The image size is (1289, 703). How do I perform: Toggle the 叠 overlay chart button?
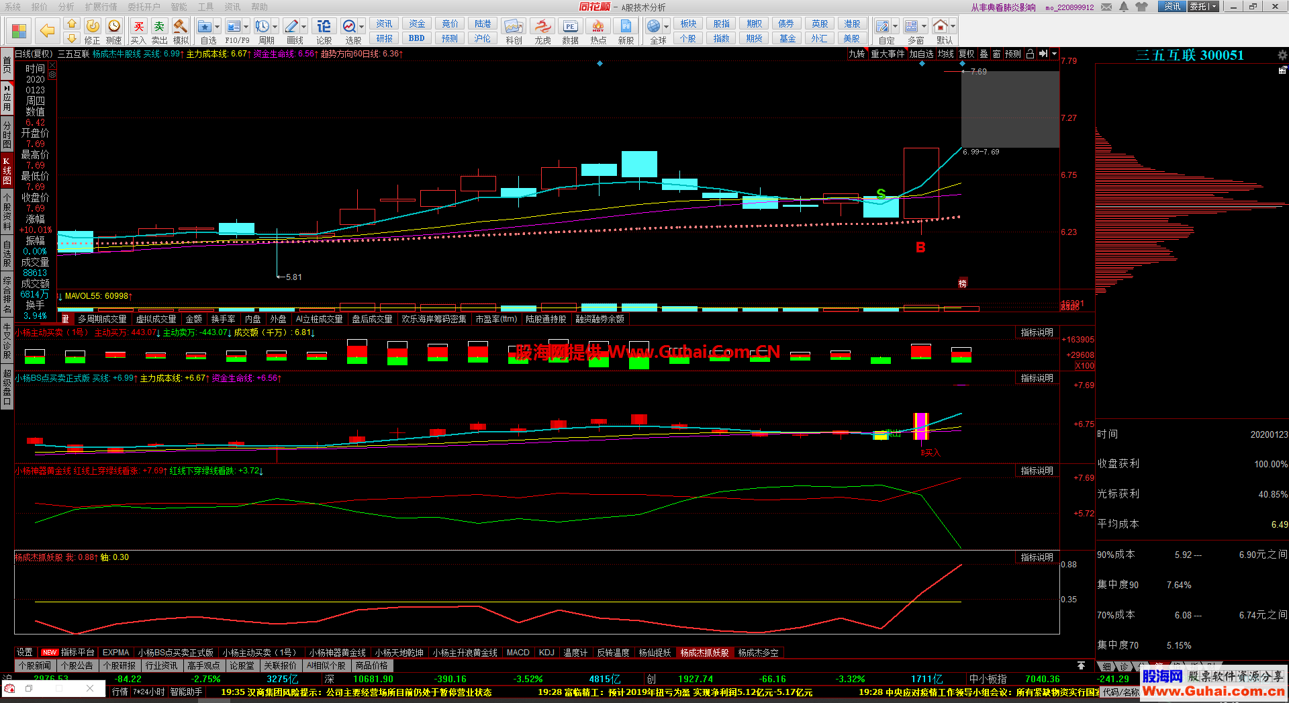pyautogui.click(x=984, y=54)
